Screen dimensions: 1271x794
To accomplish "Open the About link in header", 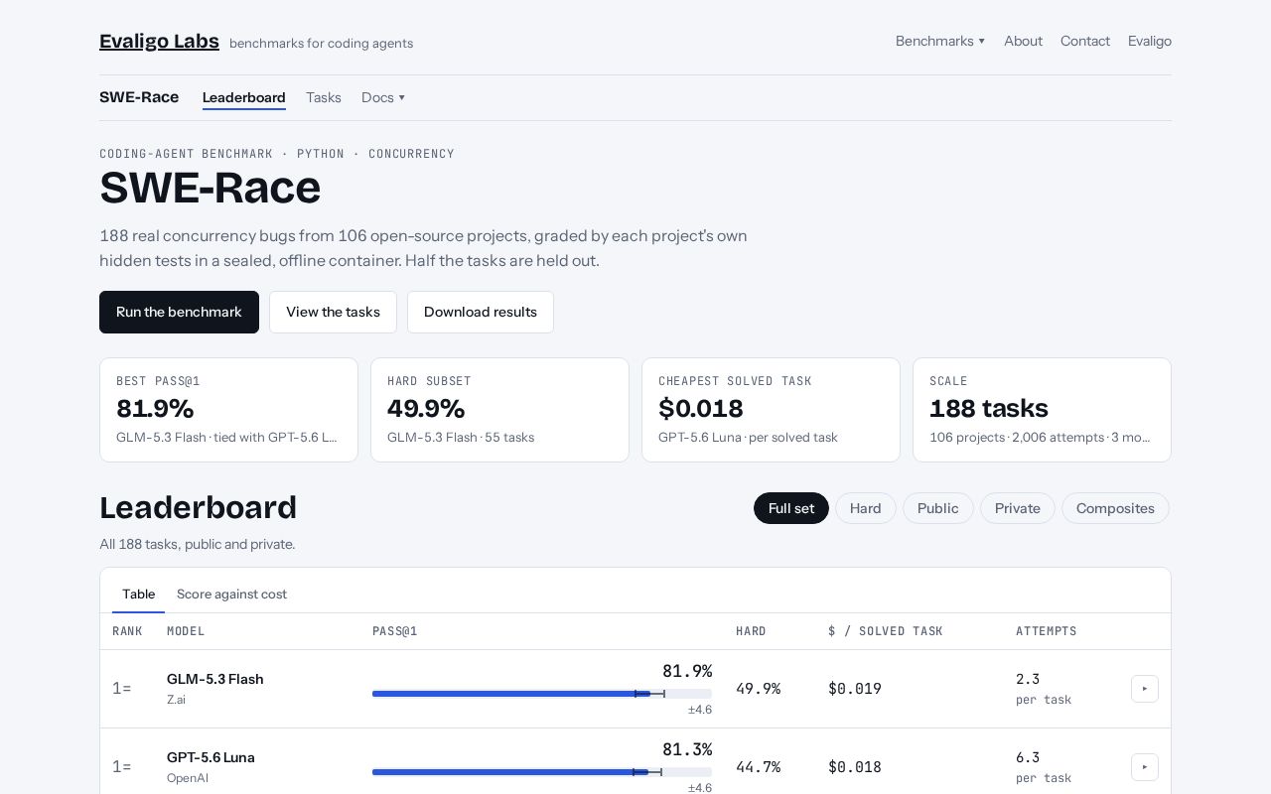I will pos(1023,41).
